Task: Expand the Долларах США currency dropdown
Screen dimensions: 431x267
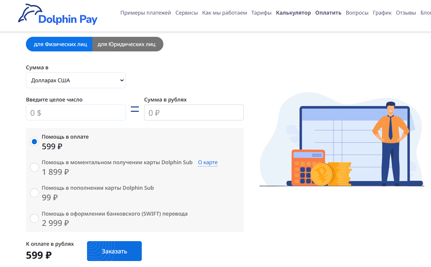Action: (x=76, y=80)
